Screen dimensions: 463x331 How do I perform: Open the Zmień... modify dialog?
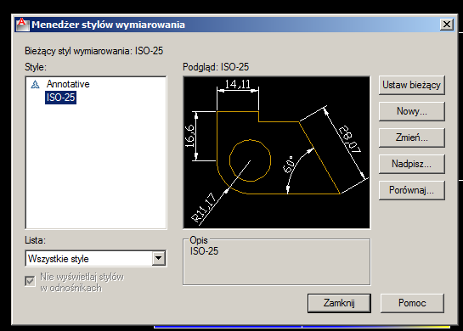point(412,137)
